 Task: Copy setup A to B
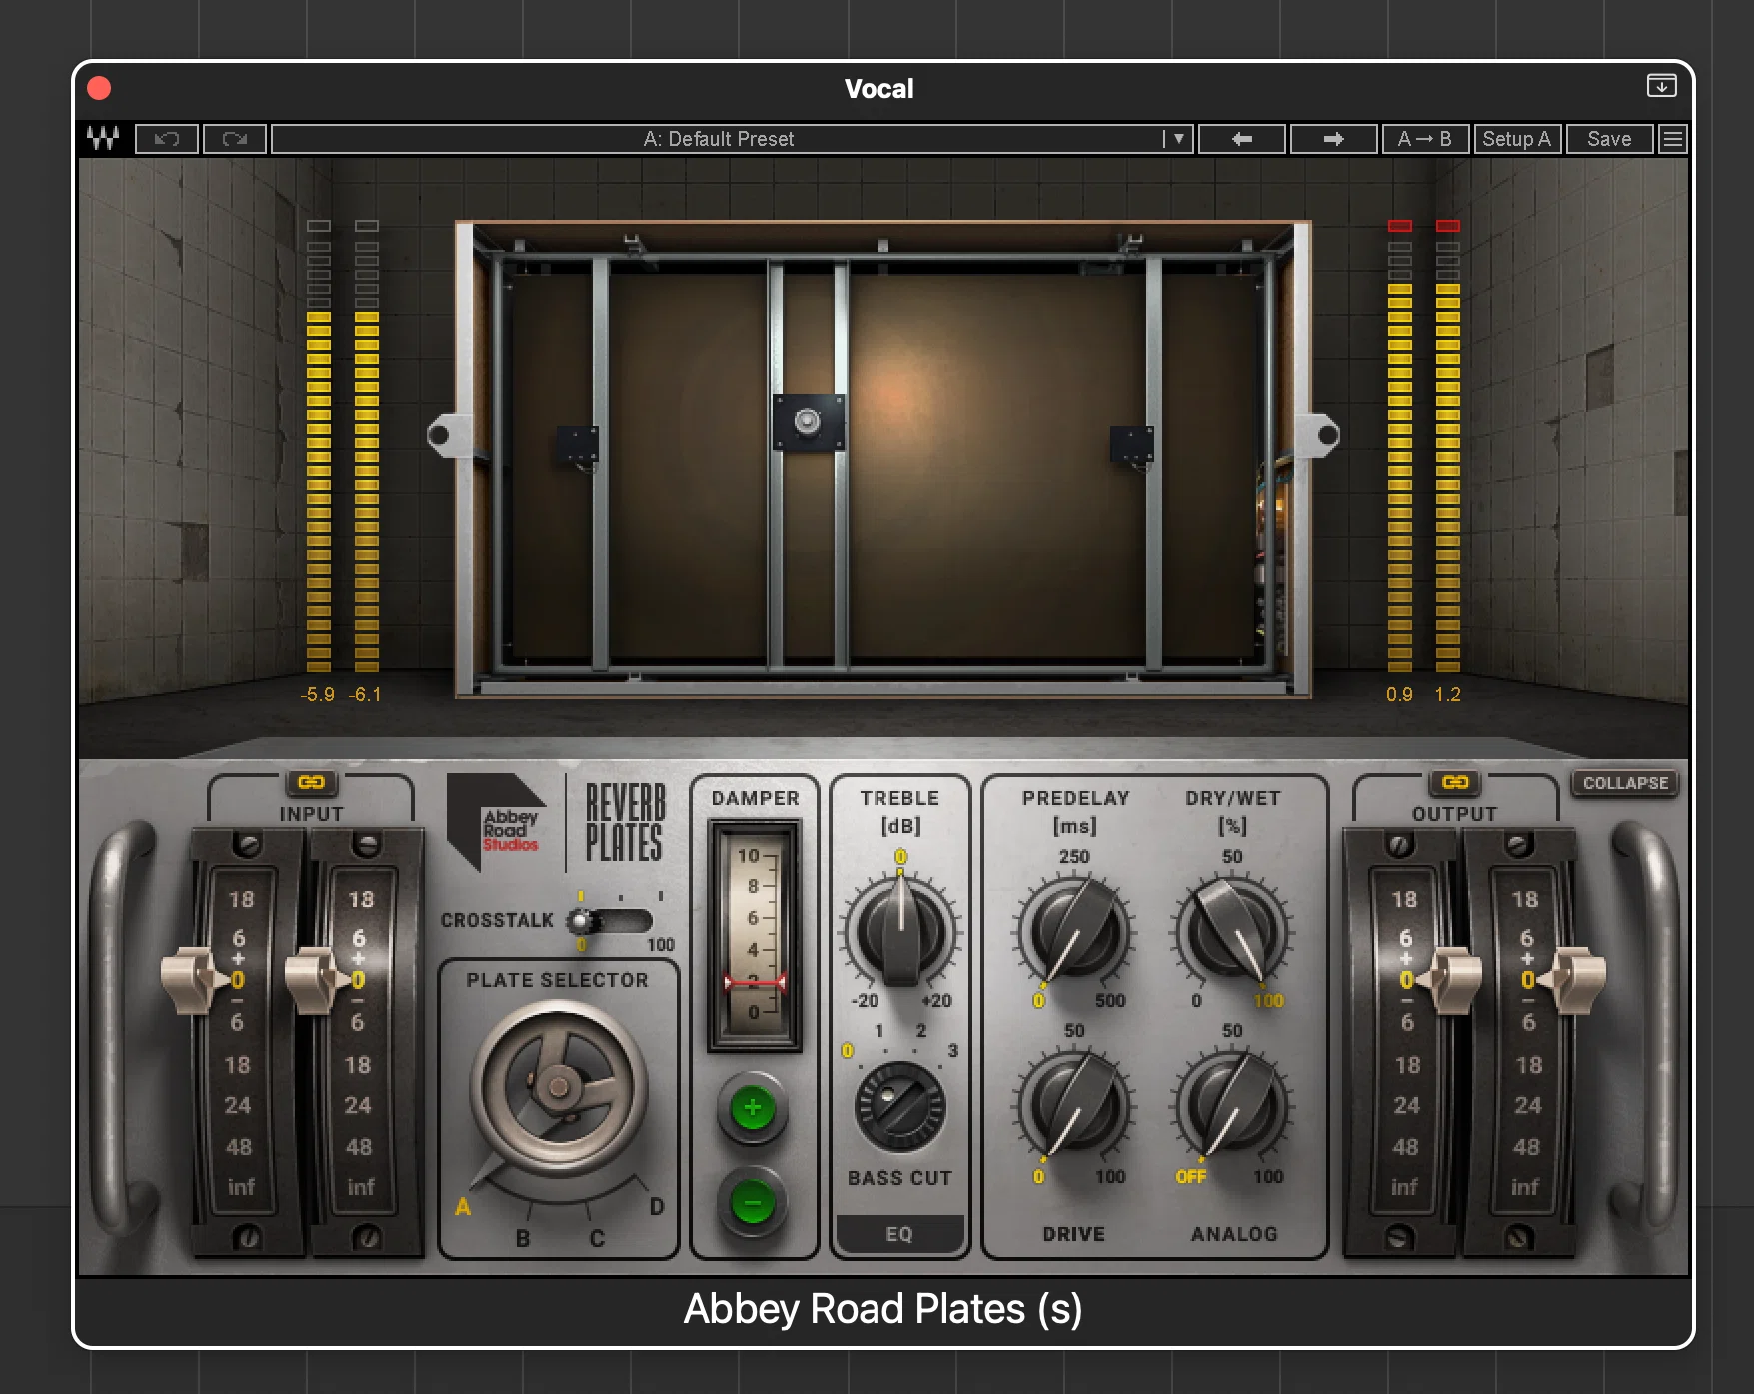1424,139
